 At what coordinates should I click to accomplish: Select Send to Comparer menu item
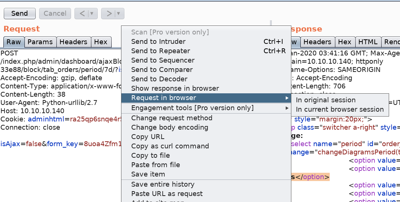tap(162, 70)
